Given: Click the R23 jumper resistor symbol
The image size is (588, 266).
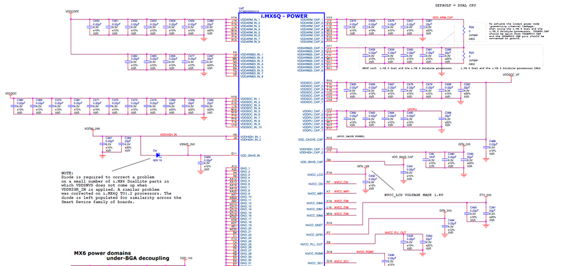Looking at the screenshot, I should (464, 55).
